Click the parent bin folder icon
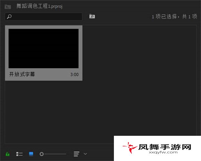 pos(8,7)
